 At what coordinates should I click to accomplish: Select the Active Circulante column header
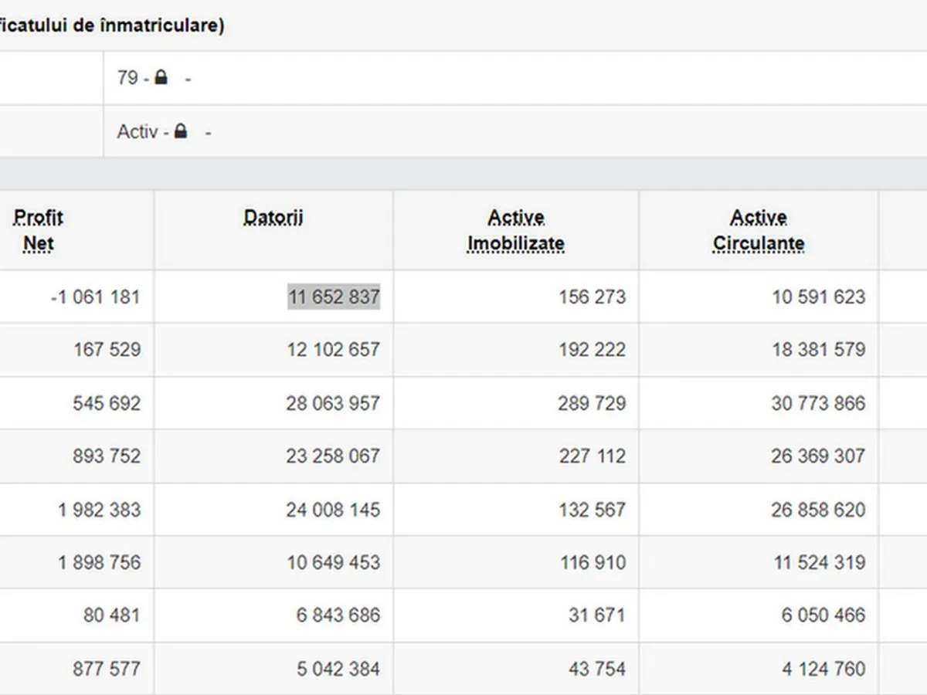click(759, 230)
